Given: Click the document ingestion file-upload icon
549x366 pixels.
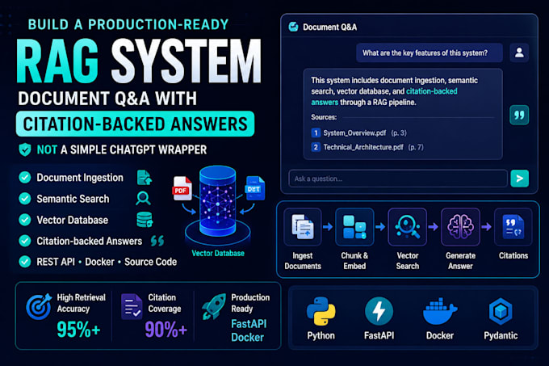Looking at the screenshot, I should point(144,178).
